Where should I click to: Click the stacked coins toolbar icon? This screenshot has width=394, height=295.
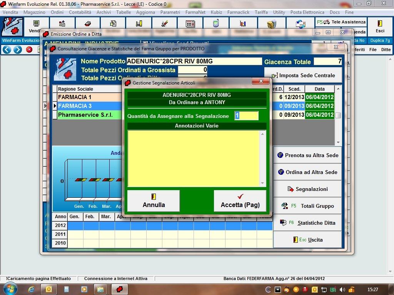(272, 24)
